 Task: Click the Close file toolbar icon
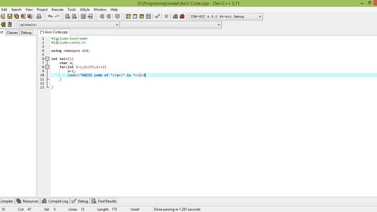point(23,16)
